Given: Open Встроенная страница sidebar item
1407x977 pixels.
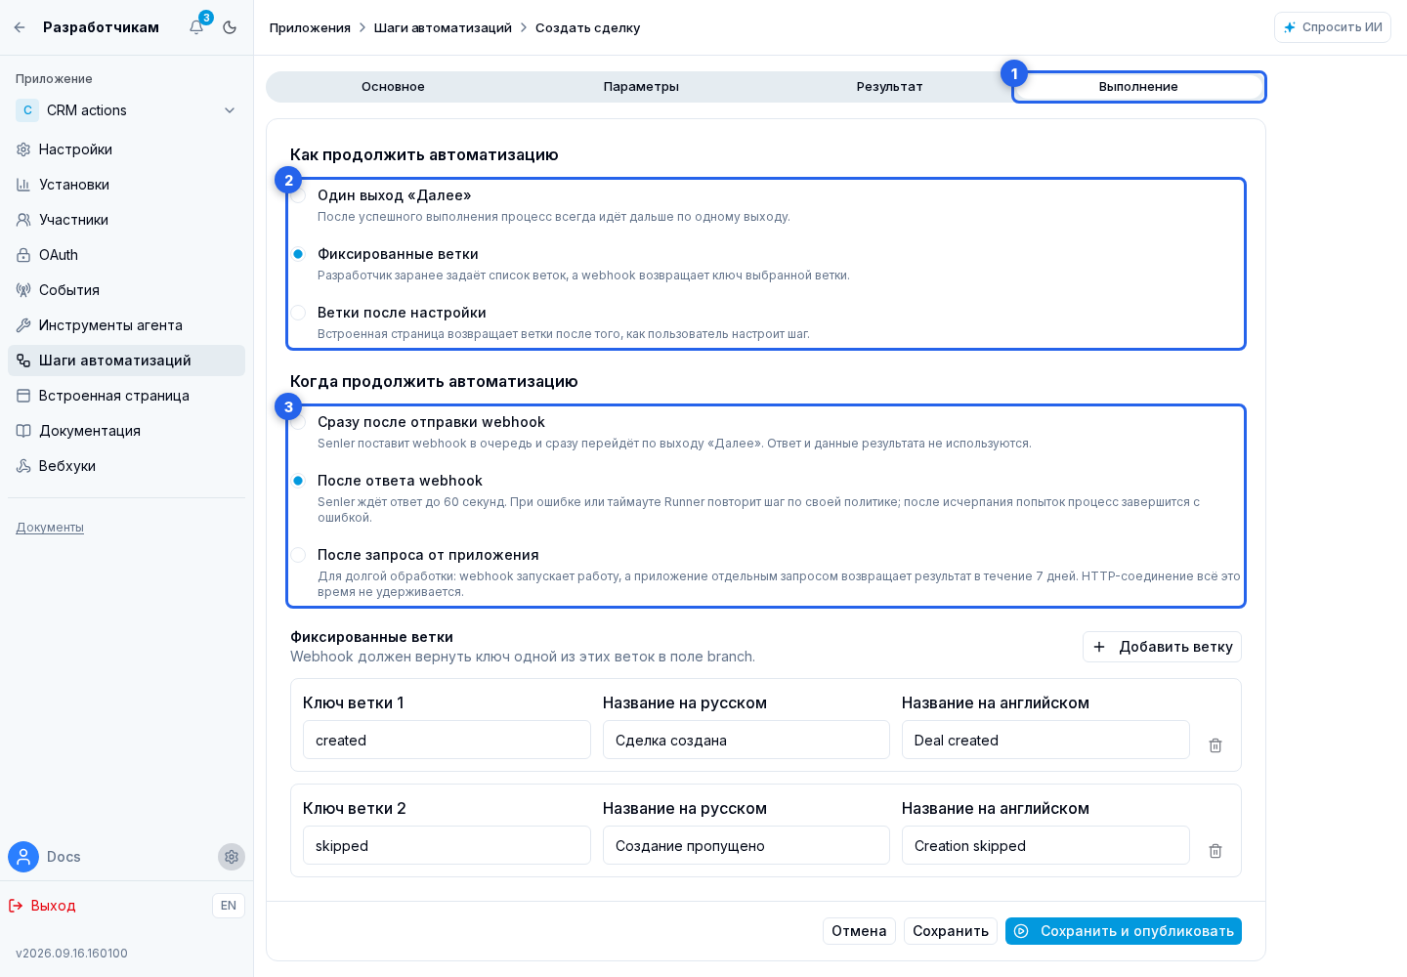Looking at the screenshot, I should tap(127, 396).
